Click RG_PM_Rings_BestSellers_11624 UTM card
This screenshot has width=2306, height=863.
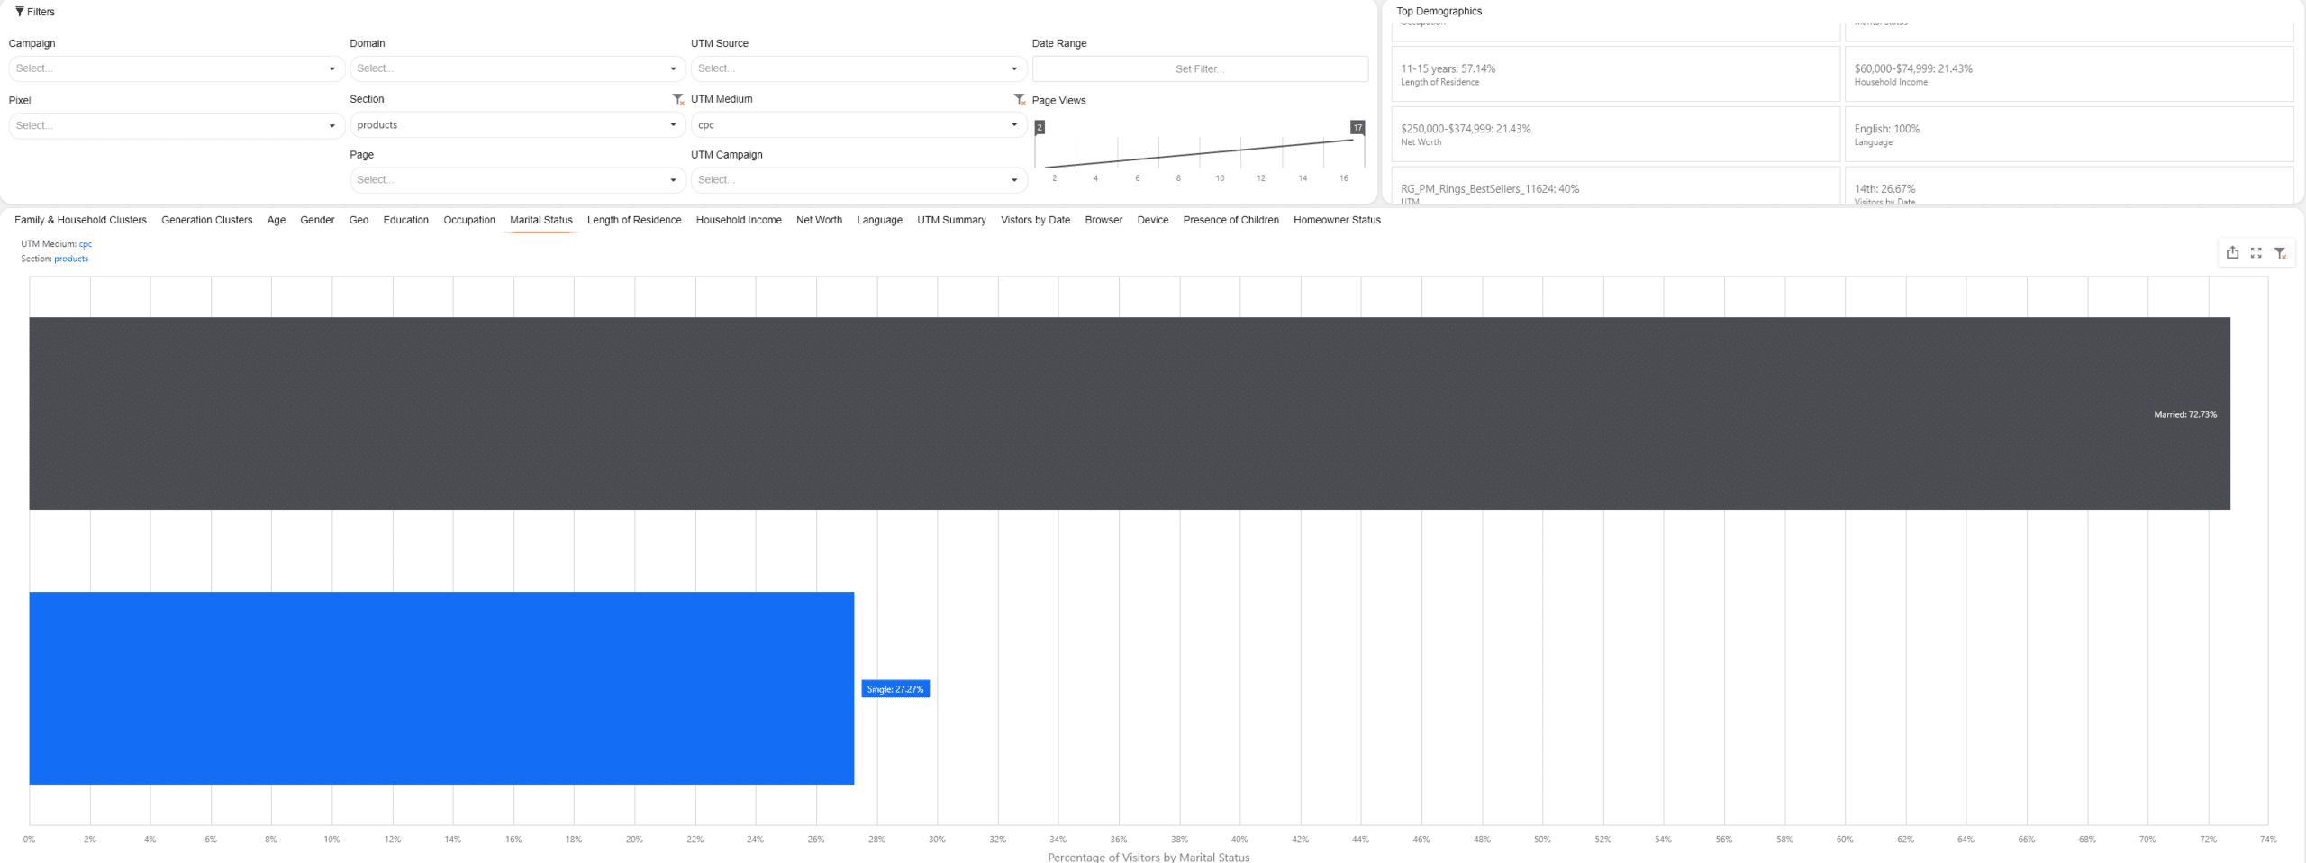[1615, 186]
